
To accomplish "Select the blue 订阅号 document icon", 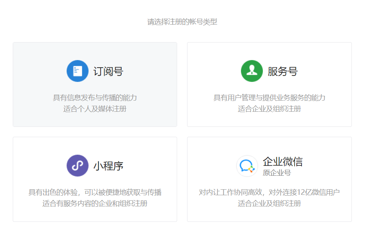I will (x=77, y=71).
